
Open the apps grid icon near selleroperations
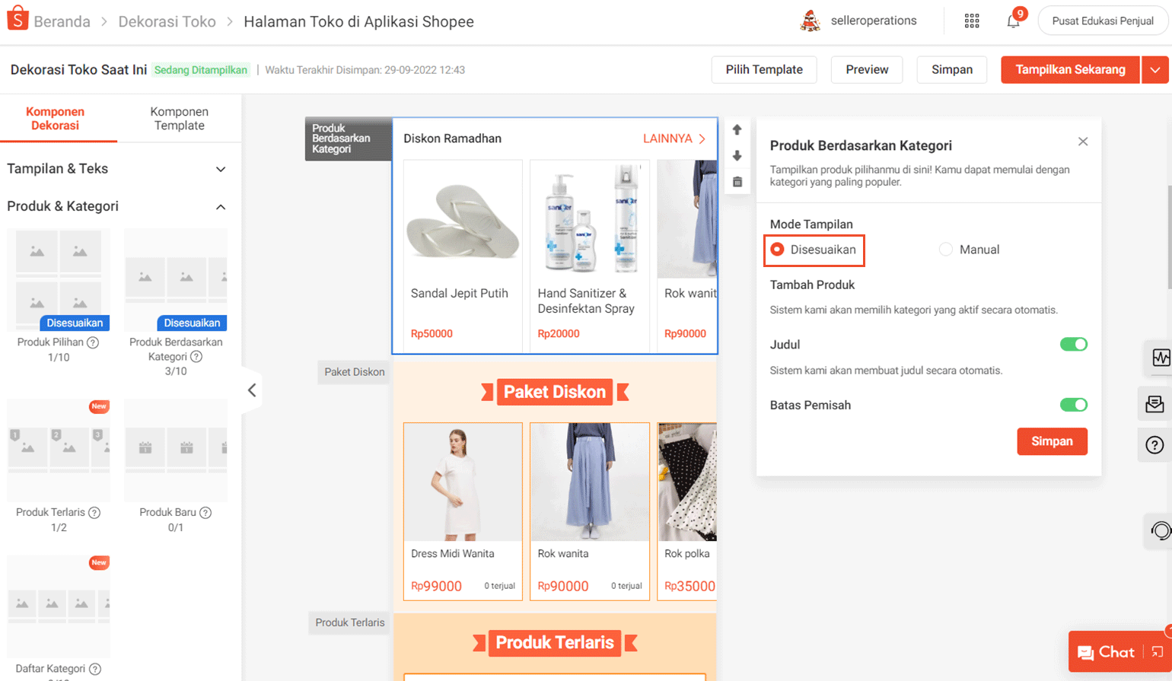click(x=972, y=21)
